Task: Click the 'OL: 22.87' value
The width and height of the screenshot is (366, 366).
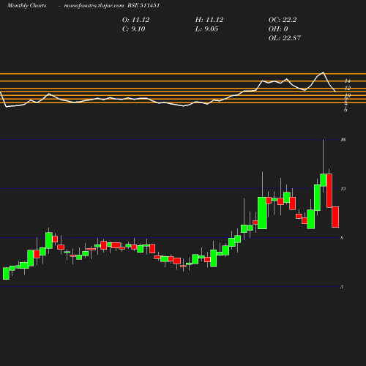Action: tap(285, 38)
